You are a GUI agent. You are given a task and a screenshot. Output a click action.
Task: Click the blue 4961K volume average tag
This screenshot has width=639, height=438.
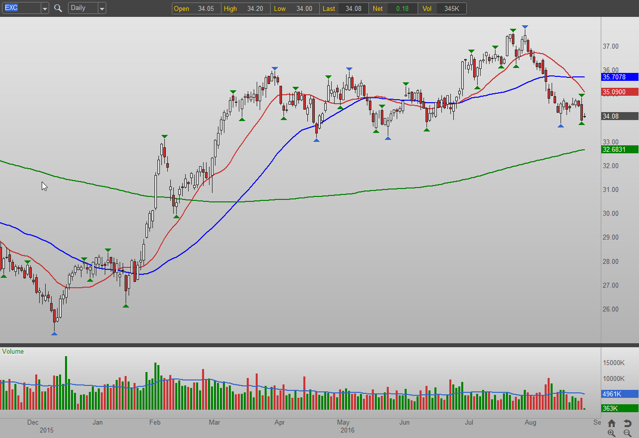tap(620, 394)
